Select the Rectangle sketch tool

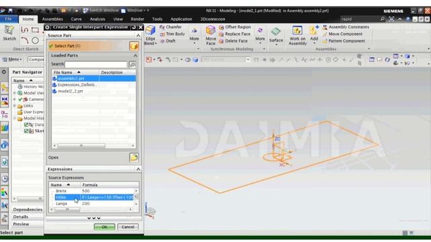(x=35, y=30)
